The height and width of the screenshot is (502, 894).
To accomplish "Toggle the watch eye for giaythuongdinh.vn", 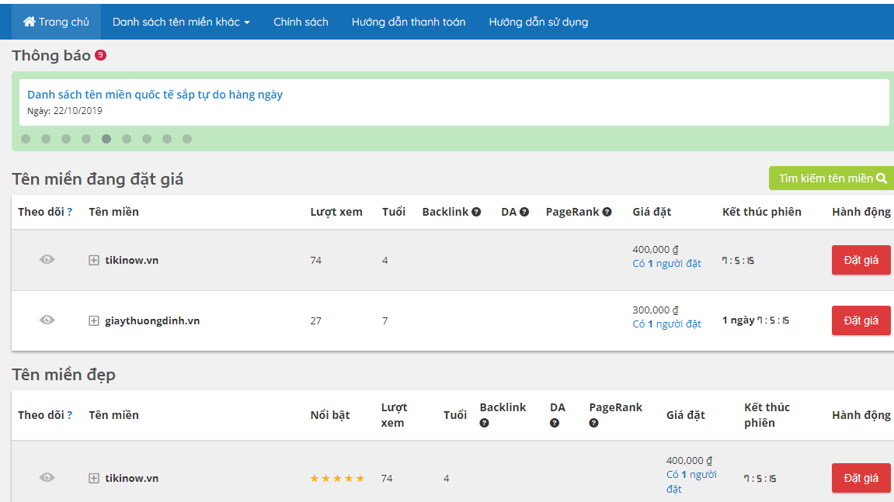I will coord(47,320).
